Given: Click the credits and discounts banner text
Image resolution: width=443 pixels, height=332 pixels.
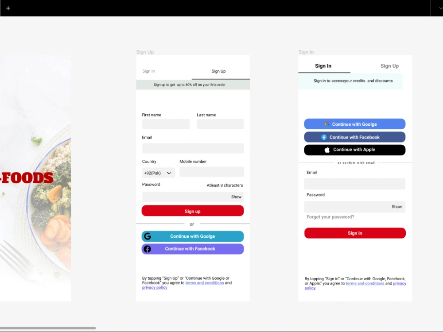Looking at the screenshot, I should [x=353, y=81].
